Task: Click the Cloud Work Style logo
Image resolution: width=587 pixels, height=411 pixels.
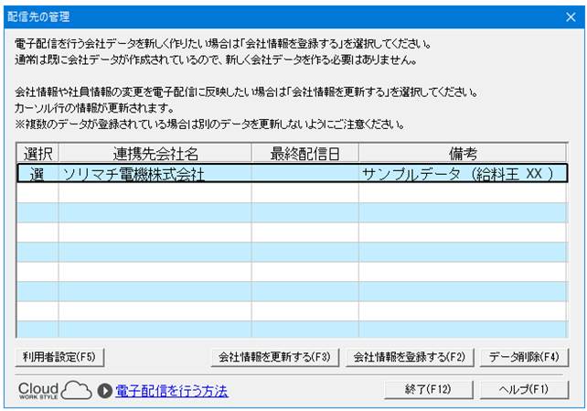Action: click(x=55, y=390)
